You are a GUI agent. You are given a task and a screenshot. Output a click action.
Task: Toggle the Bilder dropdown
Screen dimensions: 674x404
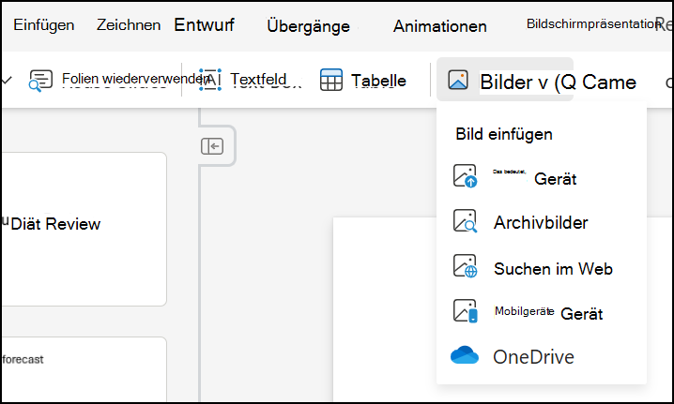pos(505,79)
